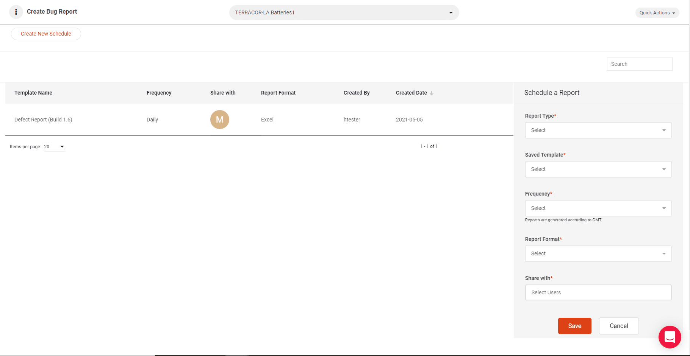Expand the Report Format select box
Screen dimensions: 690x356
pos(598,253)
